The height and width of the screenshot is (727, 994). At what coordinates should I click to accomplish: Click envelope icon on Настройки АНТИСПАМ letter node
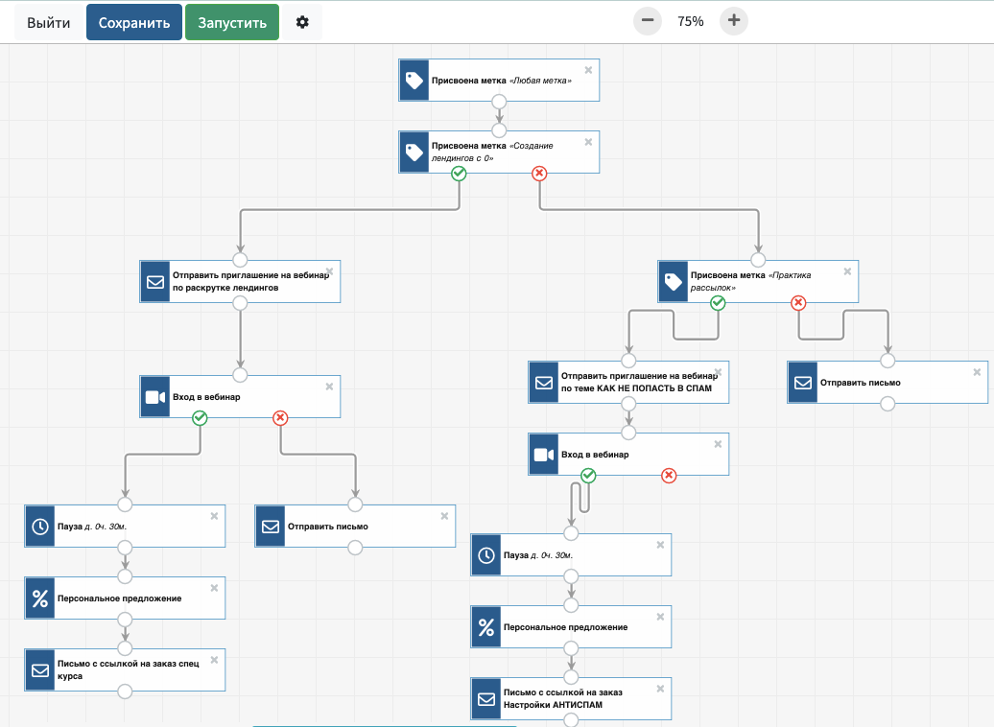[x=485, y=699]
